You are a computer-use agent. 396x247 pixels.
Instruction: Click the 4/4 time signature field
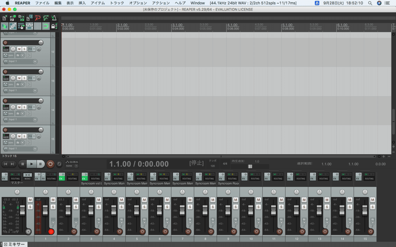[225, 164]
